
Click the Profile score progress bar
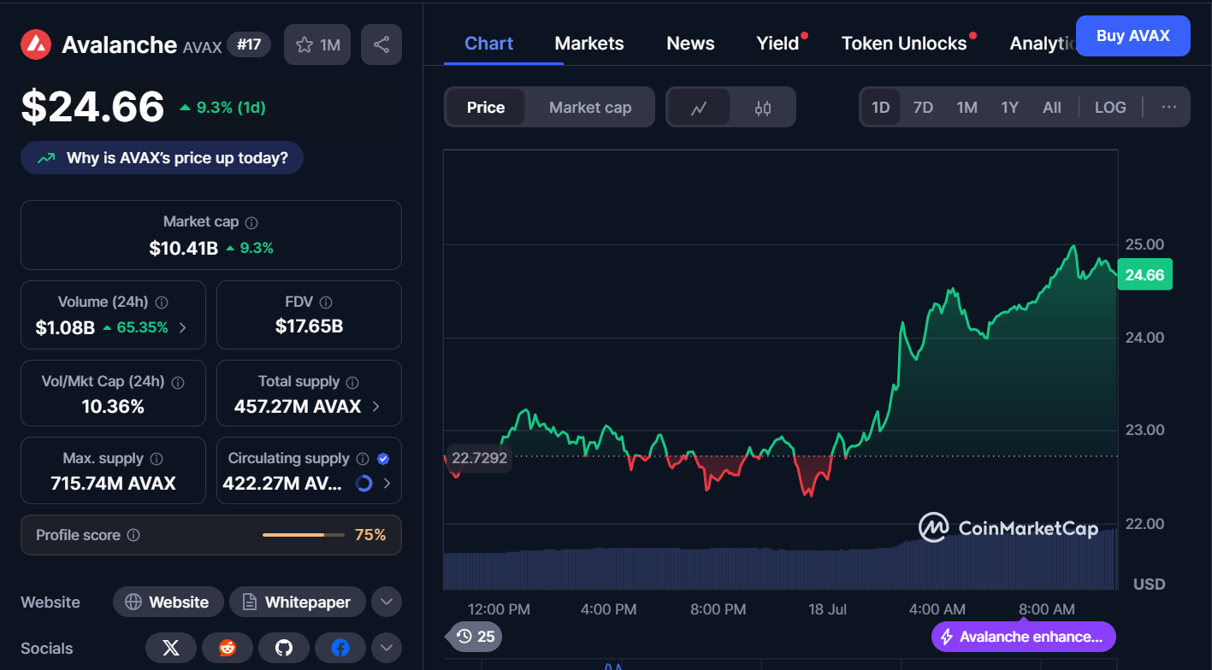(304, 535)
